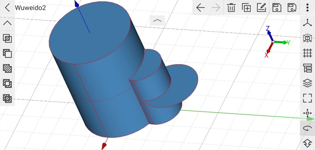
Task: Toggle the axis display icon
Action: click(x=307, y=23)
